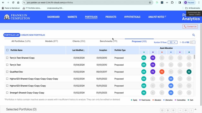Open the Products nav item
Image resolution: width=202 pixels, height=113 pixels.
pos(111,17)
